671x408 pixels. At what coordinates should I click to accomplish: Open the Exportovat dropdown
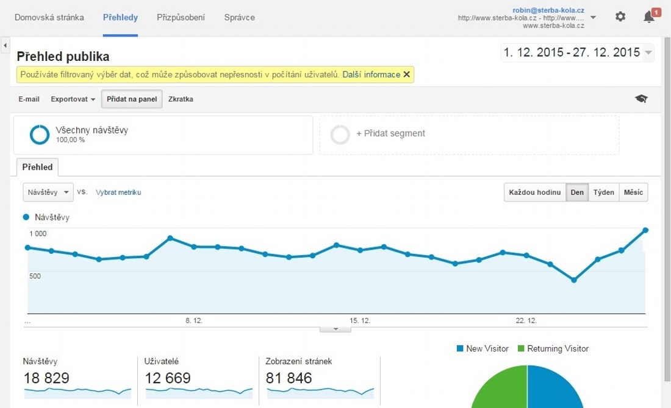pyautogui.click(x=73, y=99)
